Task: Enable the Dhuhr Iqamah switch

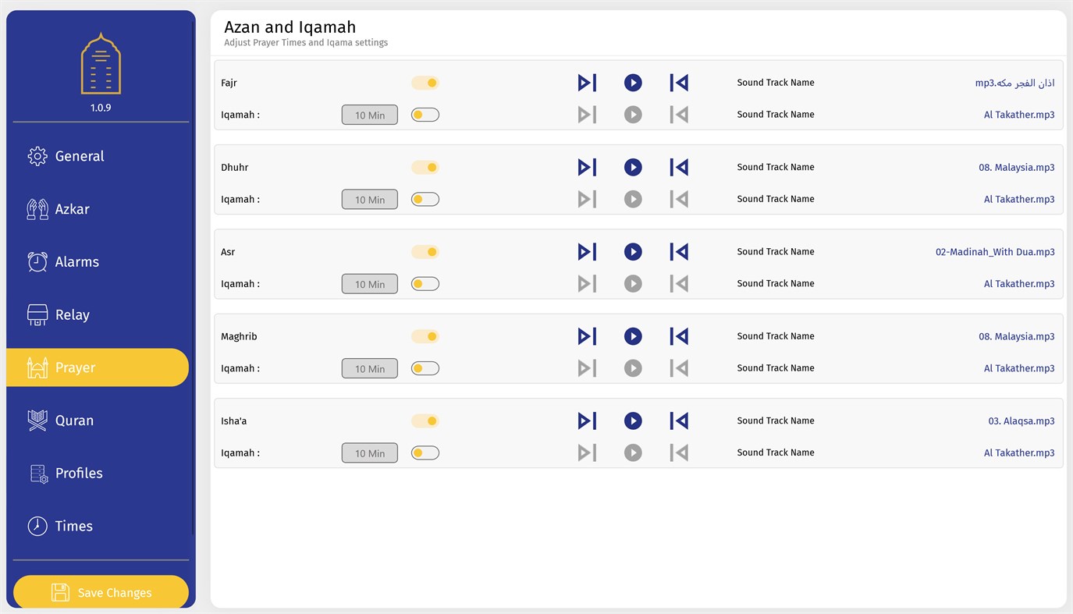Action: pos(425,199)
